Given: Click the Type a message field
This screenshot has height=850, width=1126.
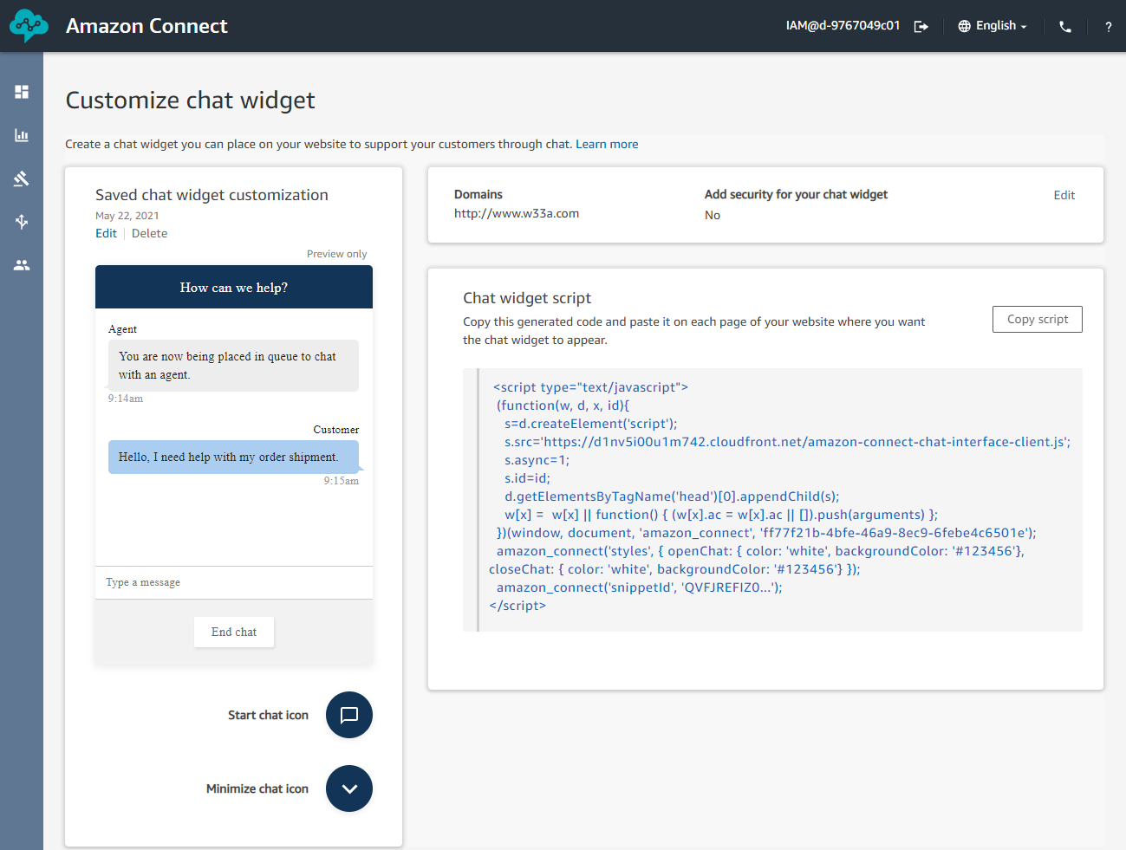Looking at the screenshot, I should coord(234,582).
